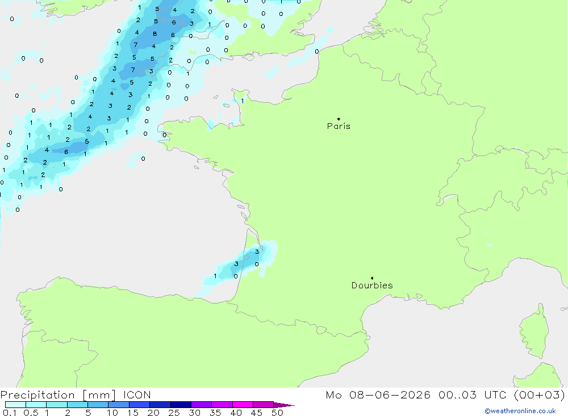Click the legend label '50'
The height and width of the screenshot is (416, 568).
(x=278, y=413)
